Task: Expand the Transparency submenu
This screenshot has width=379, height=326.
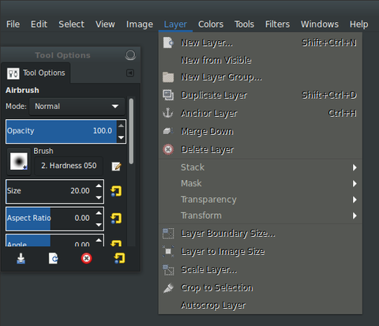Action: coord(261,200)
